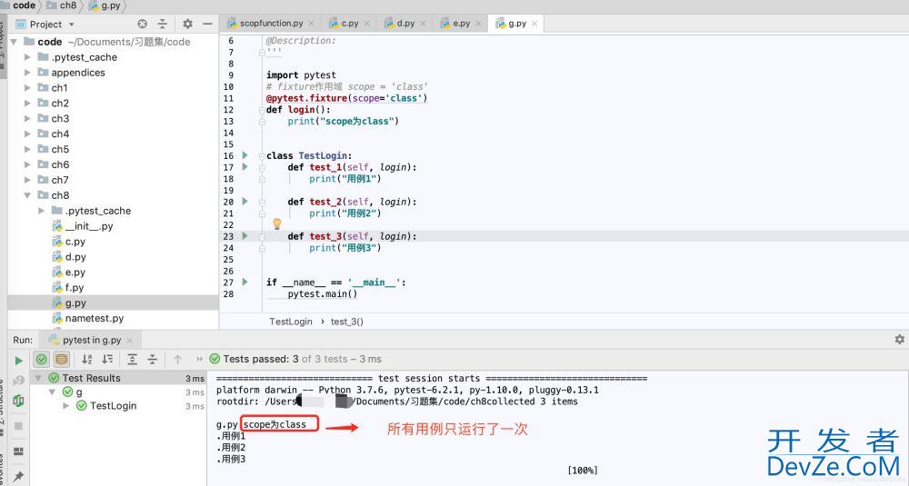Collapse the ch8 folder
Screen dimensions: 909x486
pos(27,195)
